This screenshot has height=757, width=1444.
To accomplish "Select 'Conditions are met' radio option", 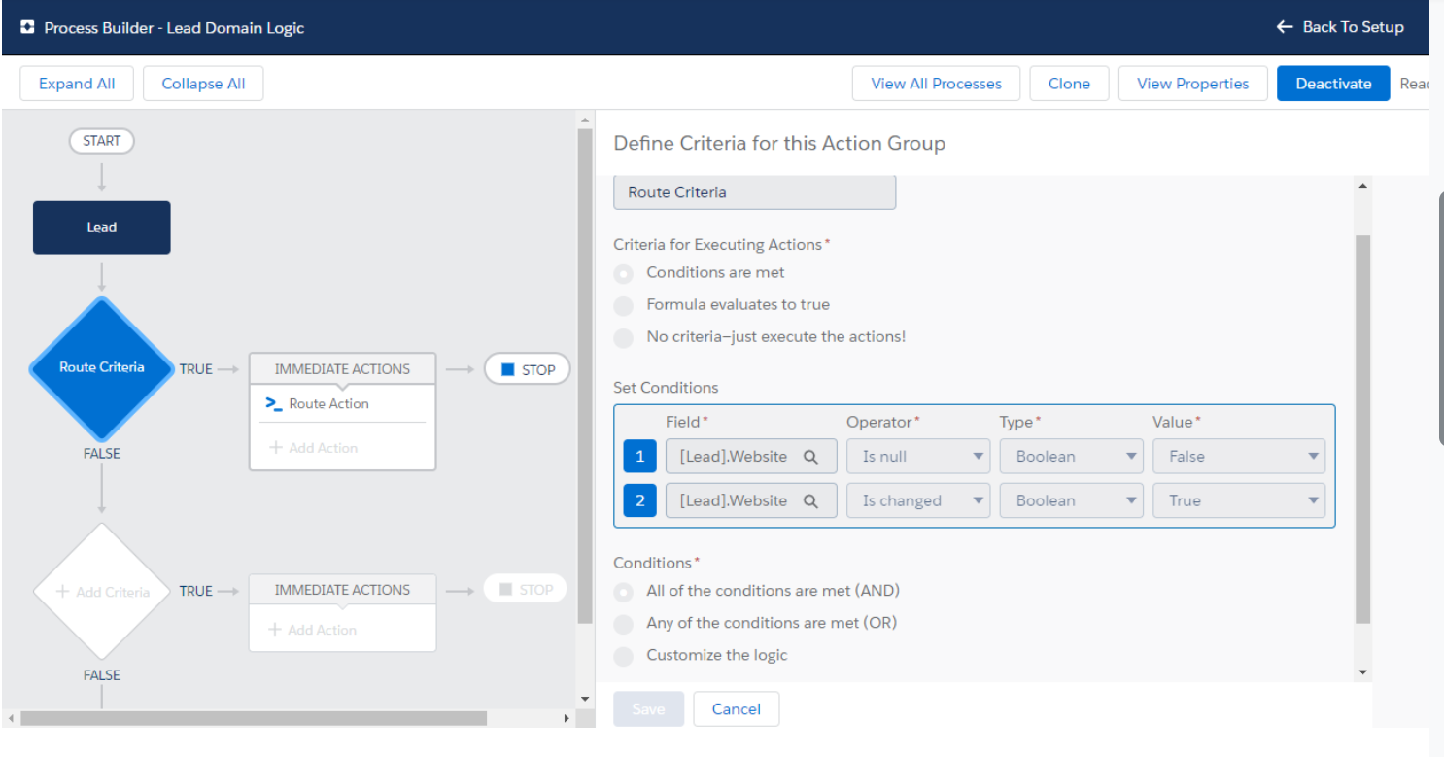I will click(624, 274).
